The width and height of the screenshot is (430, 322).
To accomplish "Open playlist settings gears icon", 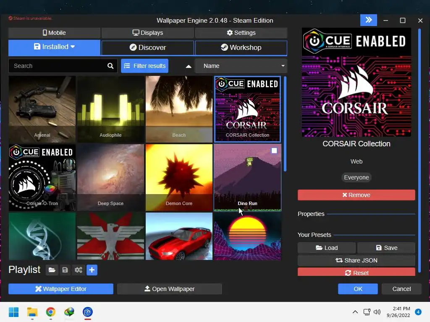I will click(79, 270).
